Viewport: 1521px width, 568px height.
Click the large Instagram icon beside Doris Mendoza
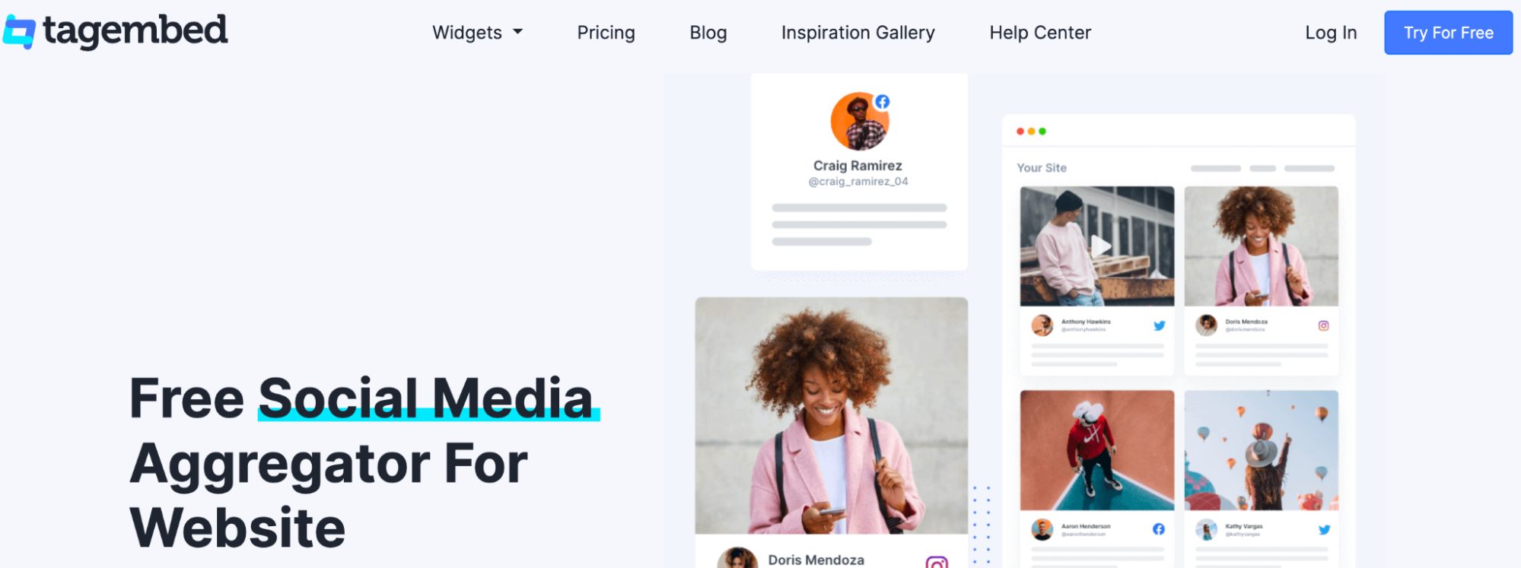(x=937, y=563)
